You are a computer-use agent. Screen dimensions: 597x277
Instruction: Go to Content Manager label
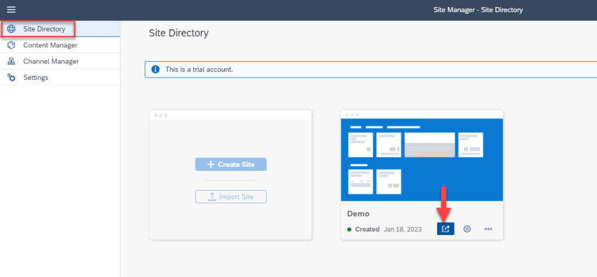pyautogui.click(x=50, y=45)
